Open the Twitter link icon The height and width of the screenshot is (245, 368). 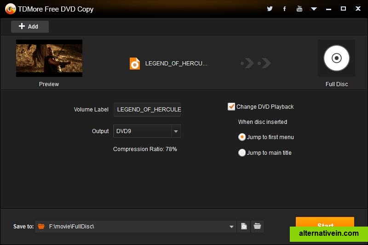[270, 9]
